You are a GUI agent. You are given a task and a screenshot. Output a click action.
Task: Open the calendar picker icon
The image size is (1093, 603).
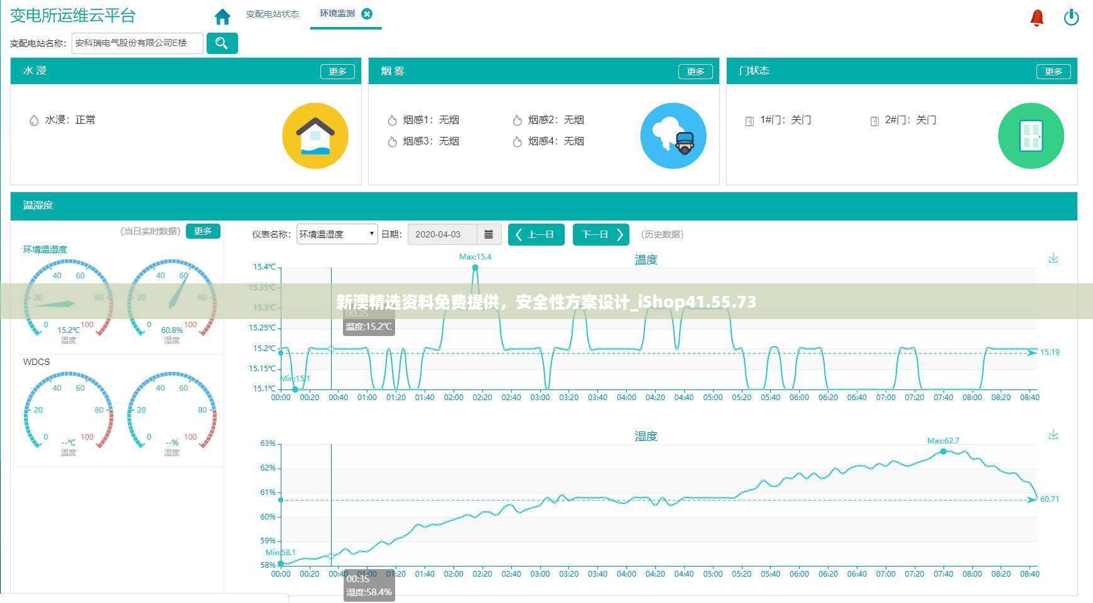tap(489, 234)
